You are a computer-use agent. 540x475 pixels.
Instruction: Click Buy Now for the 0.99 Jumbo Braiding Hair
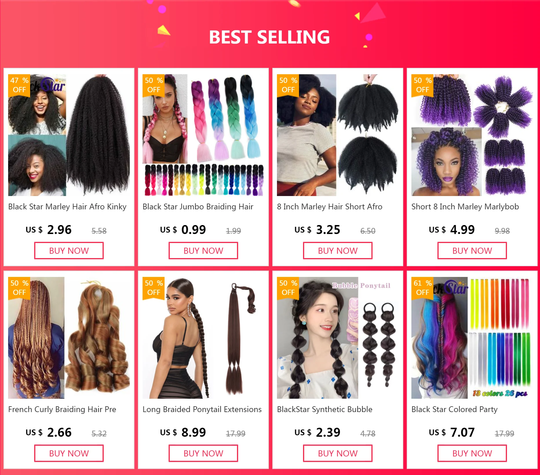point(203,251)
